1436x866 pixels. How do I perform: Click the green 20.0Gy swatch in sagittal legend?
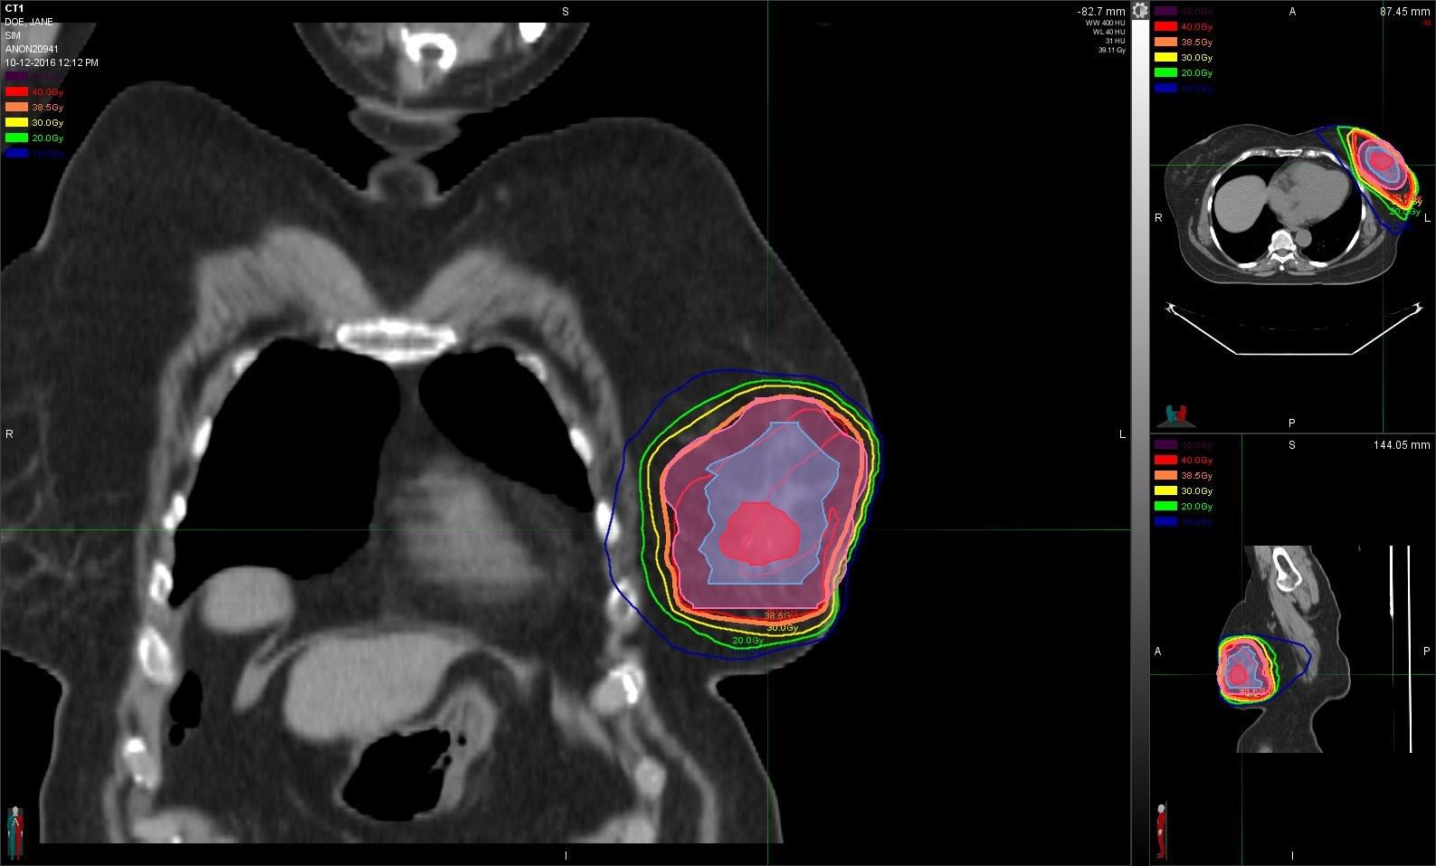[x=1165, y=507]
